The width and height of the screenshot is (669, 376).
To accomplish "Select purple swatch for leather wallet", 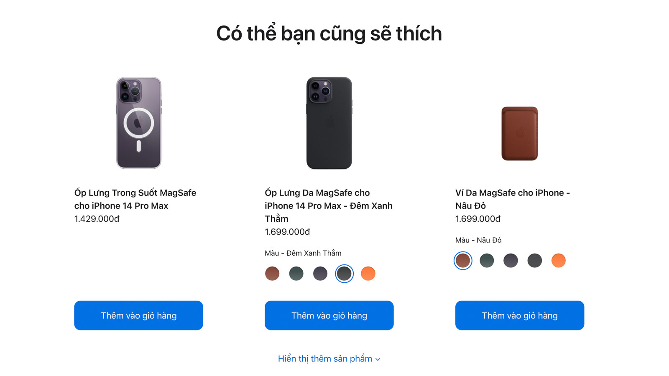I will click(x=511, y=261).
